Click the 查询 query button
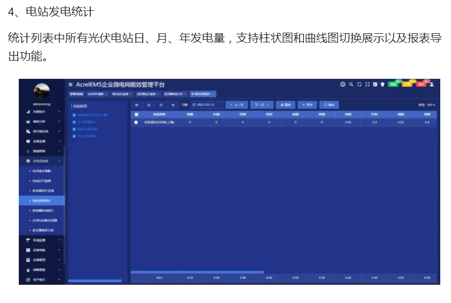 (x=329, y=105)
